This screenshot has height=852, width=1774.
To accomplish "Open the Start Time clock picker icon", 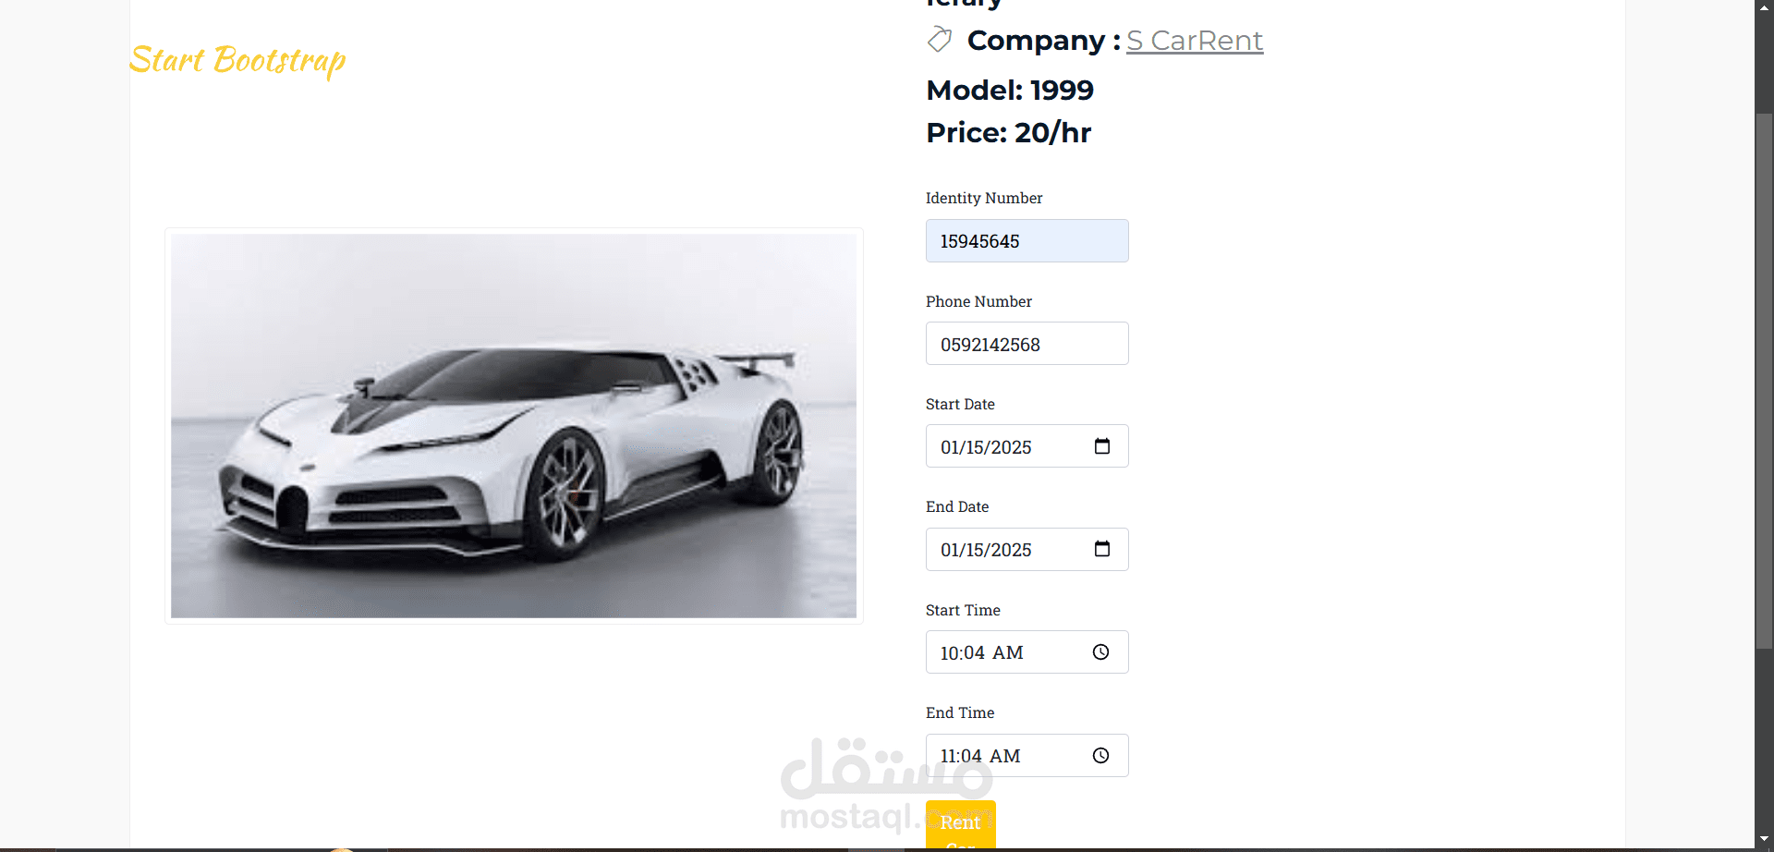I will [x=1100, y=652].
